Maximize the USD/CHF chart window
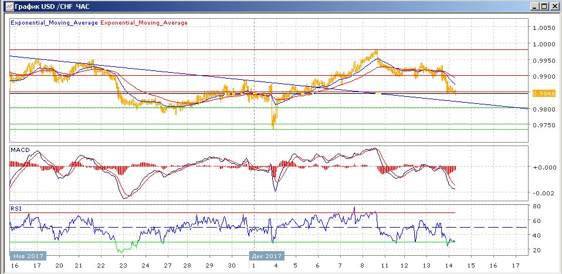Viewport: 562px width, 274px height. coord(544,6)
